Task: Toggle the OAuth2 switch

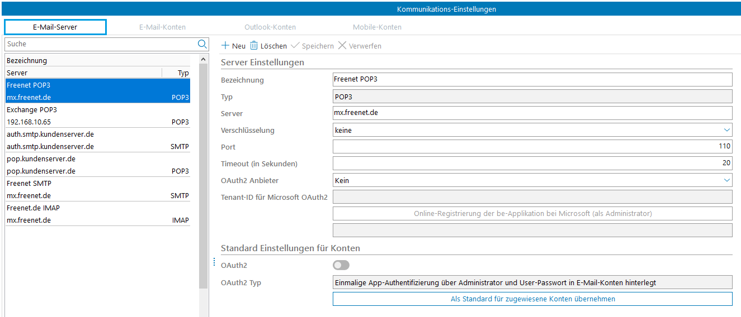Action: [341, 265]
